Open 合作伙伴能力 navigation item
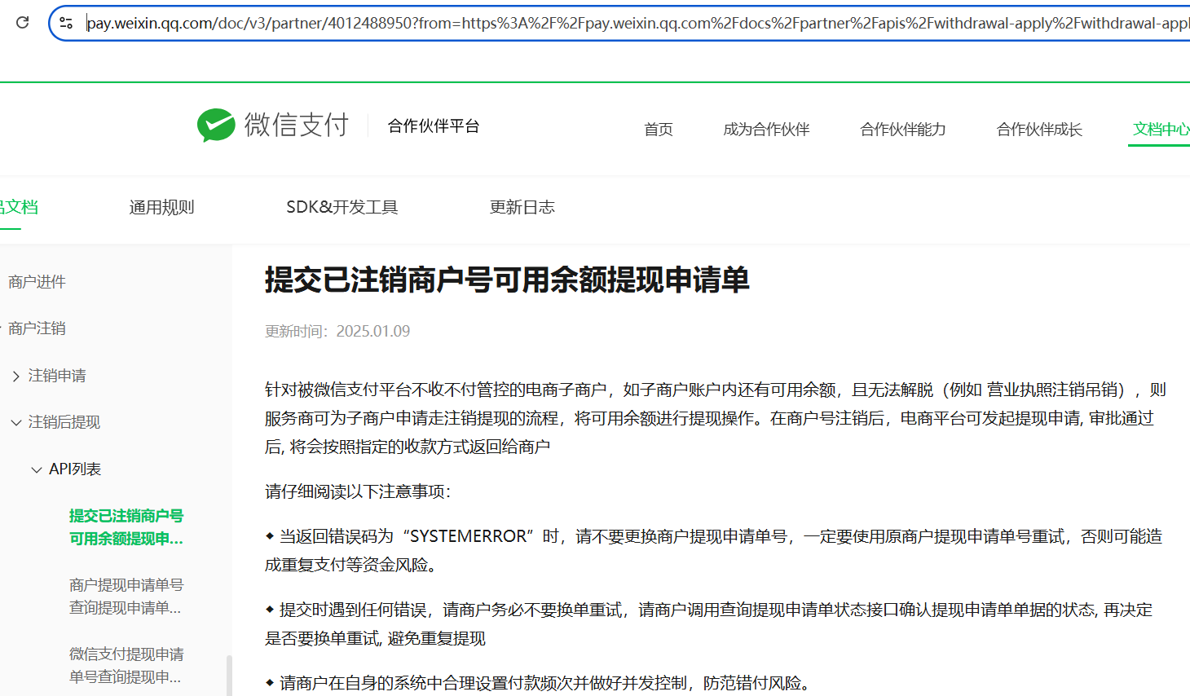The image size is (1190, 696). [902, 130]
